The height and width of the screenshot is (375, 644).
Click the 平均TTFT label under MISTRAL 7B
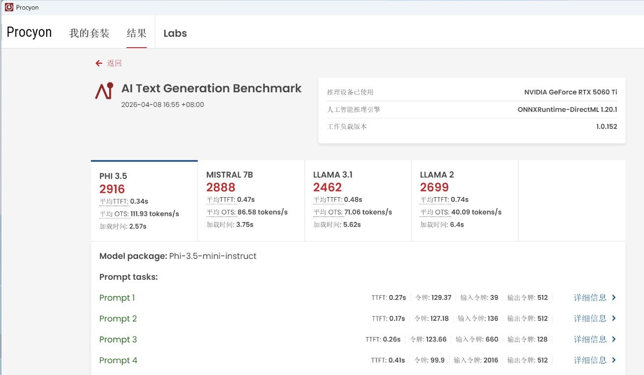[221, 200]
